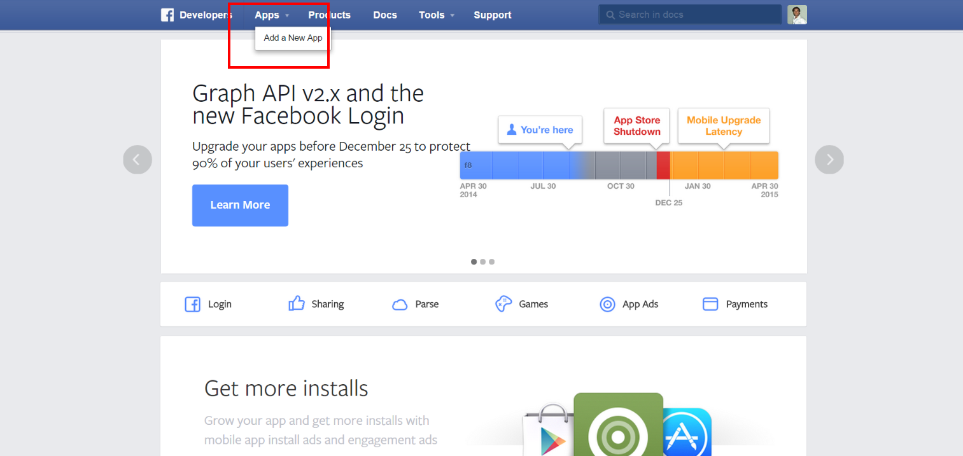This screenshot has width=963, height=456.
Task: Go to previous carousel slide arrow
Action: [137, 160]
